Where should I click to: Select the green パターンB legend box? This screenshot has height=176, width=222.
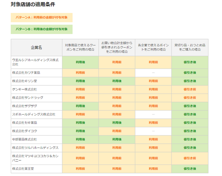41,29
